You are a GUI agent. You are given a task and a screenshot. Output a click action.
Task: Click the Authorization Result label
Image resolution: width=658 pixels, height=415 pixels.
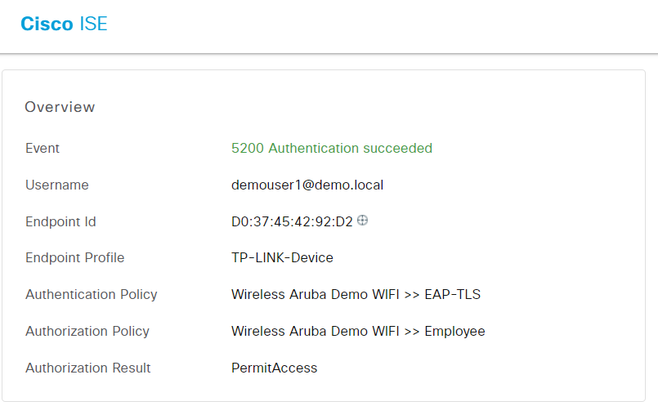tap(88, 368)
